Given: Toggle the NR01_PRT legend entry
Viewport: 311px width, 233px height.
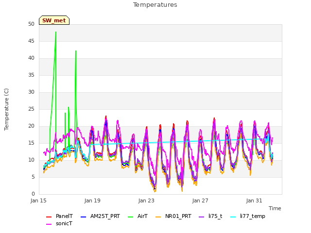Looking at the screenshot, I should point(173,216).
